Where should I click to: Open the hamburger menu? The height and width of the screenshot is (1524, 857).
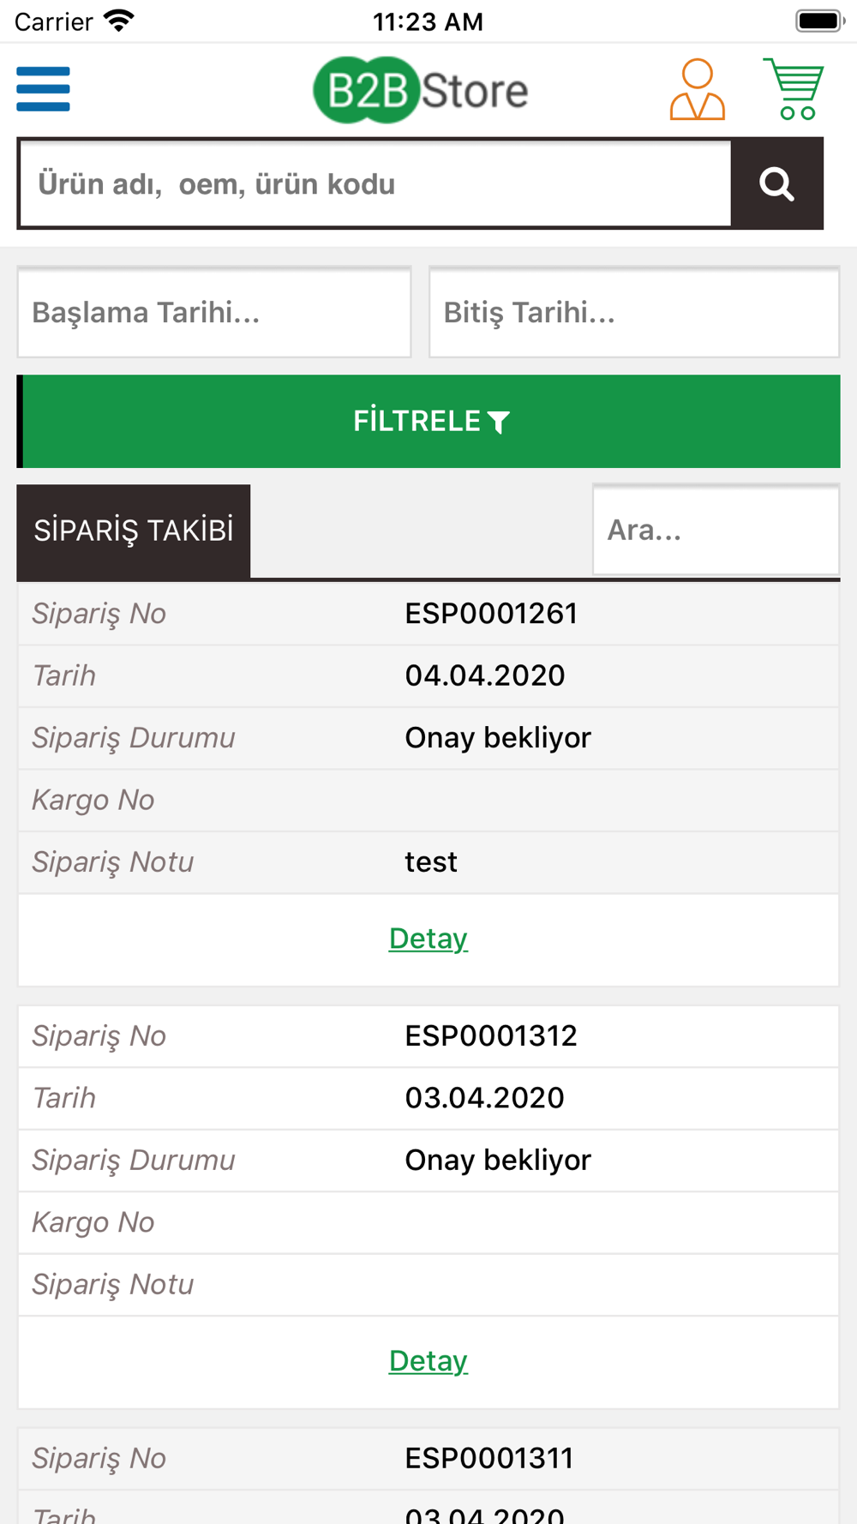[43, 89]
